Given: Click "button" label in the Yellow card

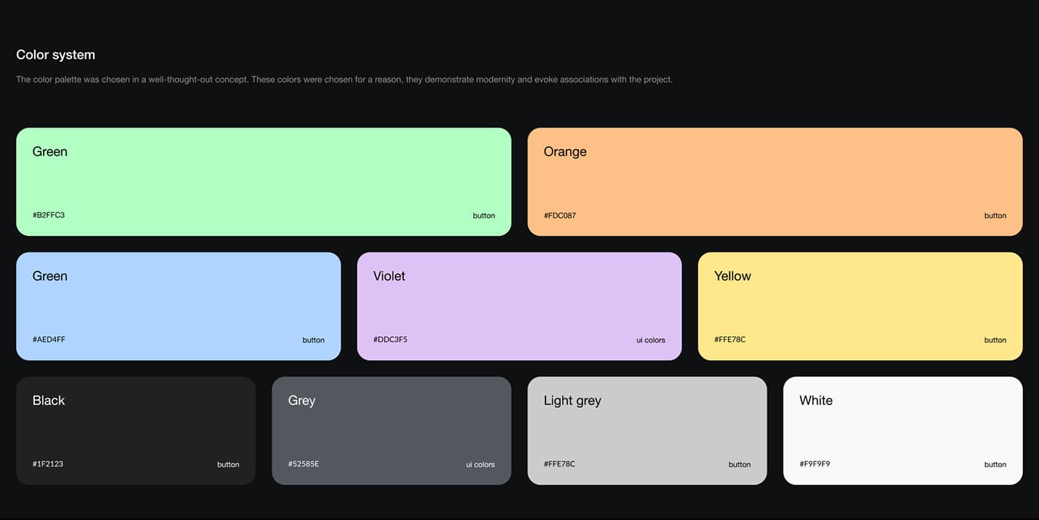Looking at the screenshot, I should (995, 340).
